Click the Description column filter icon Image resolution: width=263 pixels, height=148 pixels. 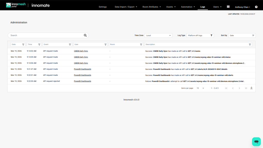(x=250, y=44)
